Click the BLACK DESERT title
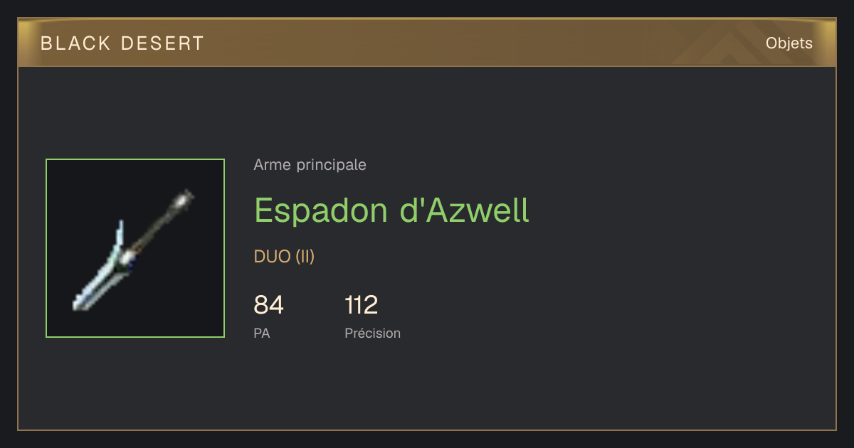 (x=122, y=43)
